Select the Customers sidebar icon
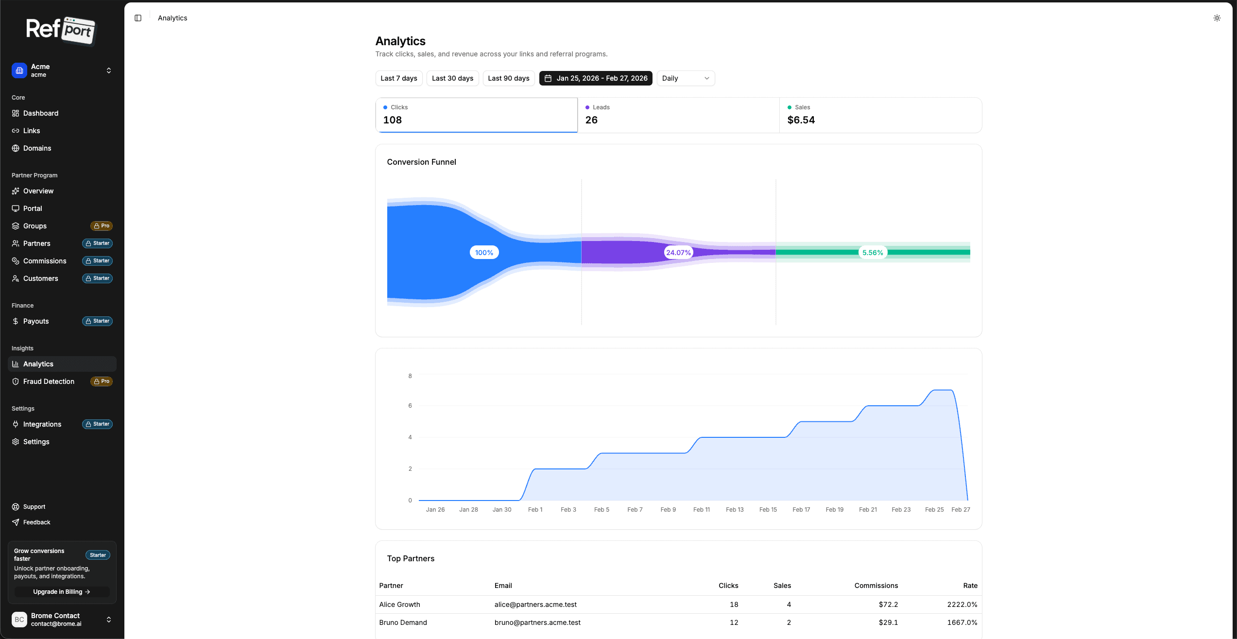Screen dimensions: 1237x639 click(x=16, y=278)
